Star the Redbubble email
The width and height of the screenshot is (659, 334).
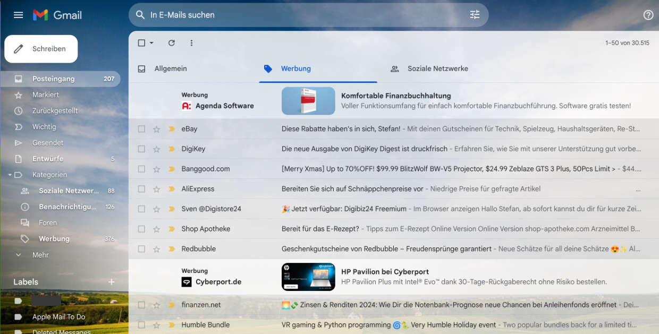(156, 249)
